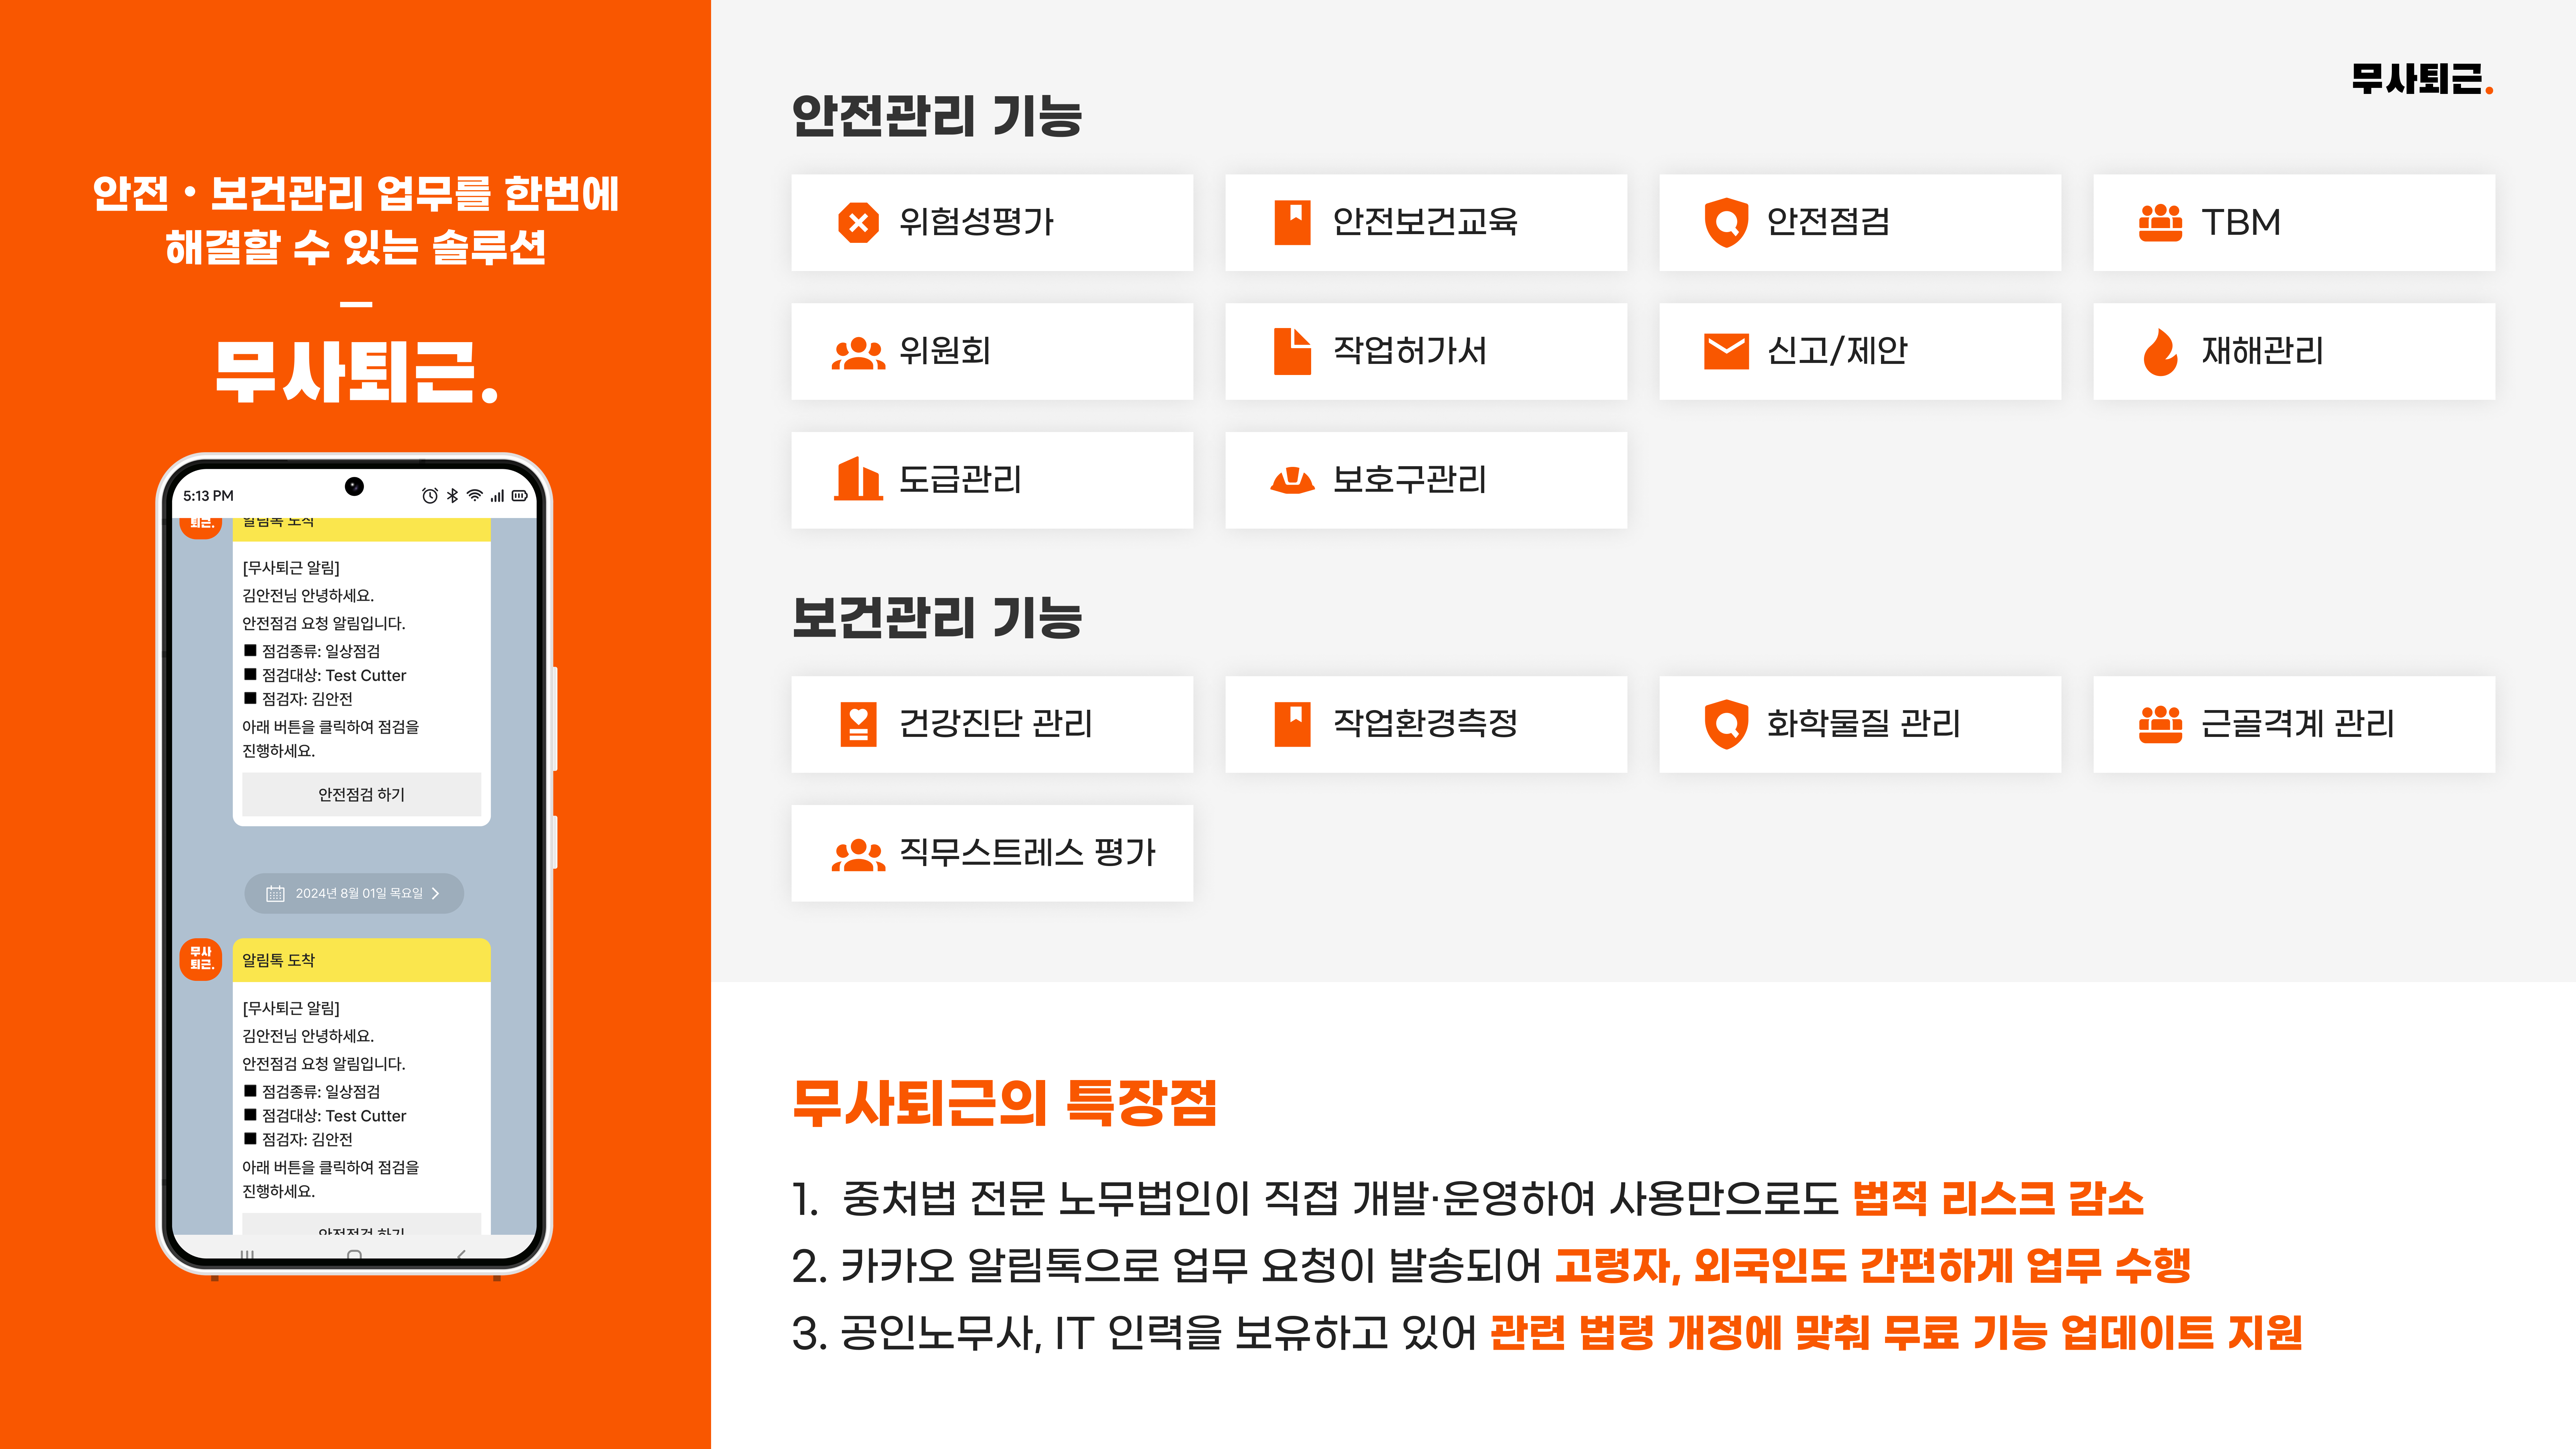This screenshot has width=2576, height=1449.
Task: Click the 안전점검 shield icon
Action: [1726, 222]
